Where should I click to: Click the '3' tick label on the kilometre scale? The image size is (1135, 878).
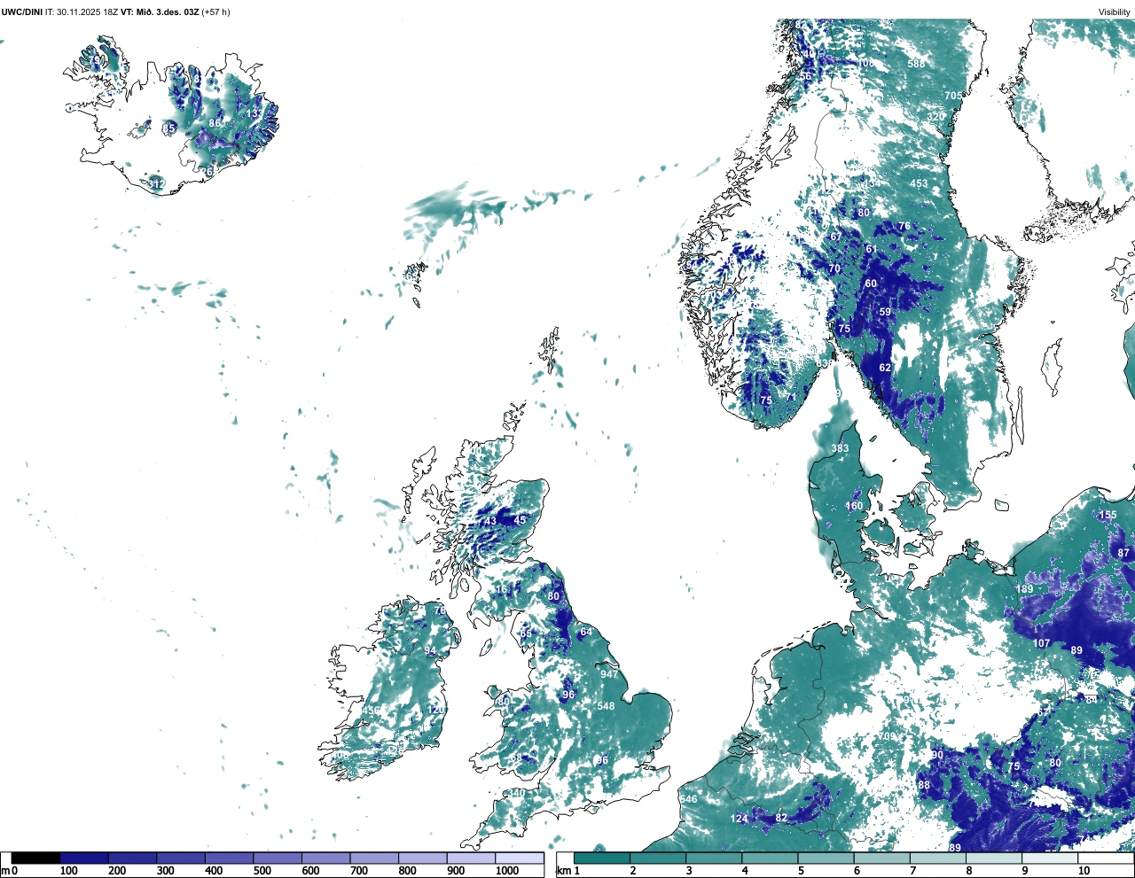pyautogui.click(x=689, y=871)
